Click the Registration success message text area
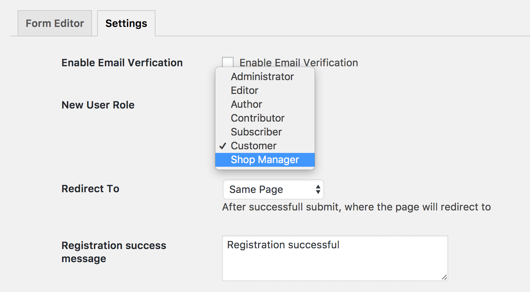The width and height of the screenshot is (530, 292). pos(335,258)
